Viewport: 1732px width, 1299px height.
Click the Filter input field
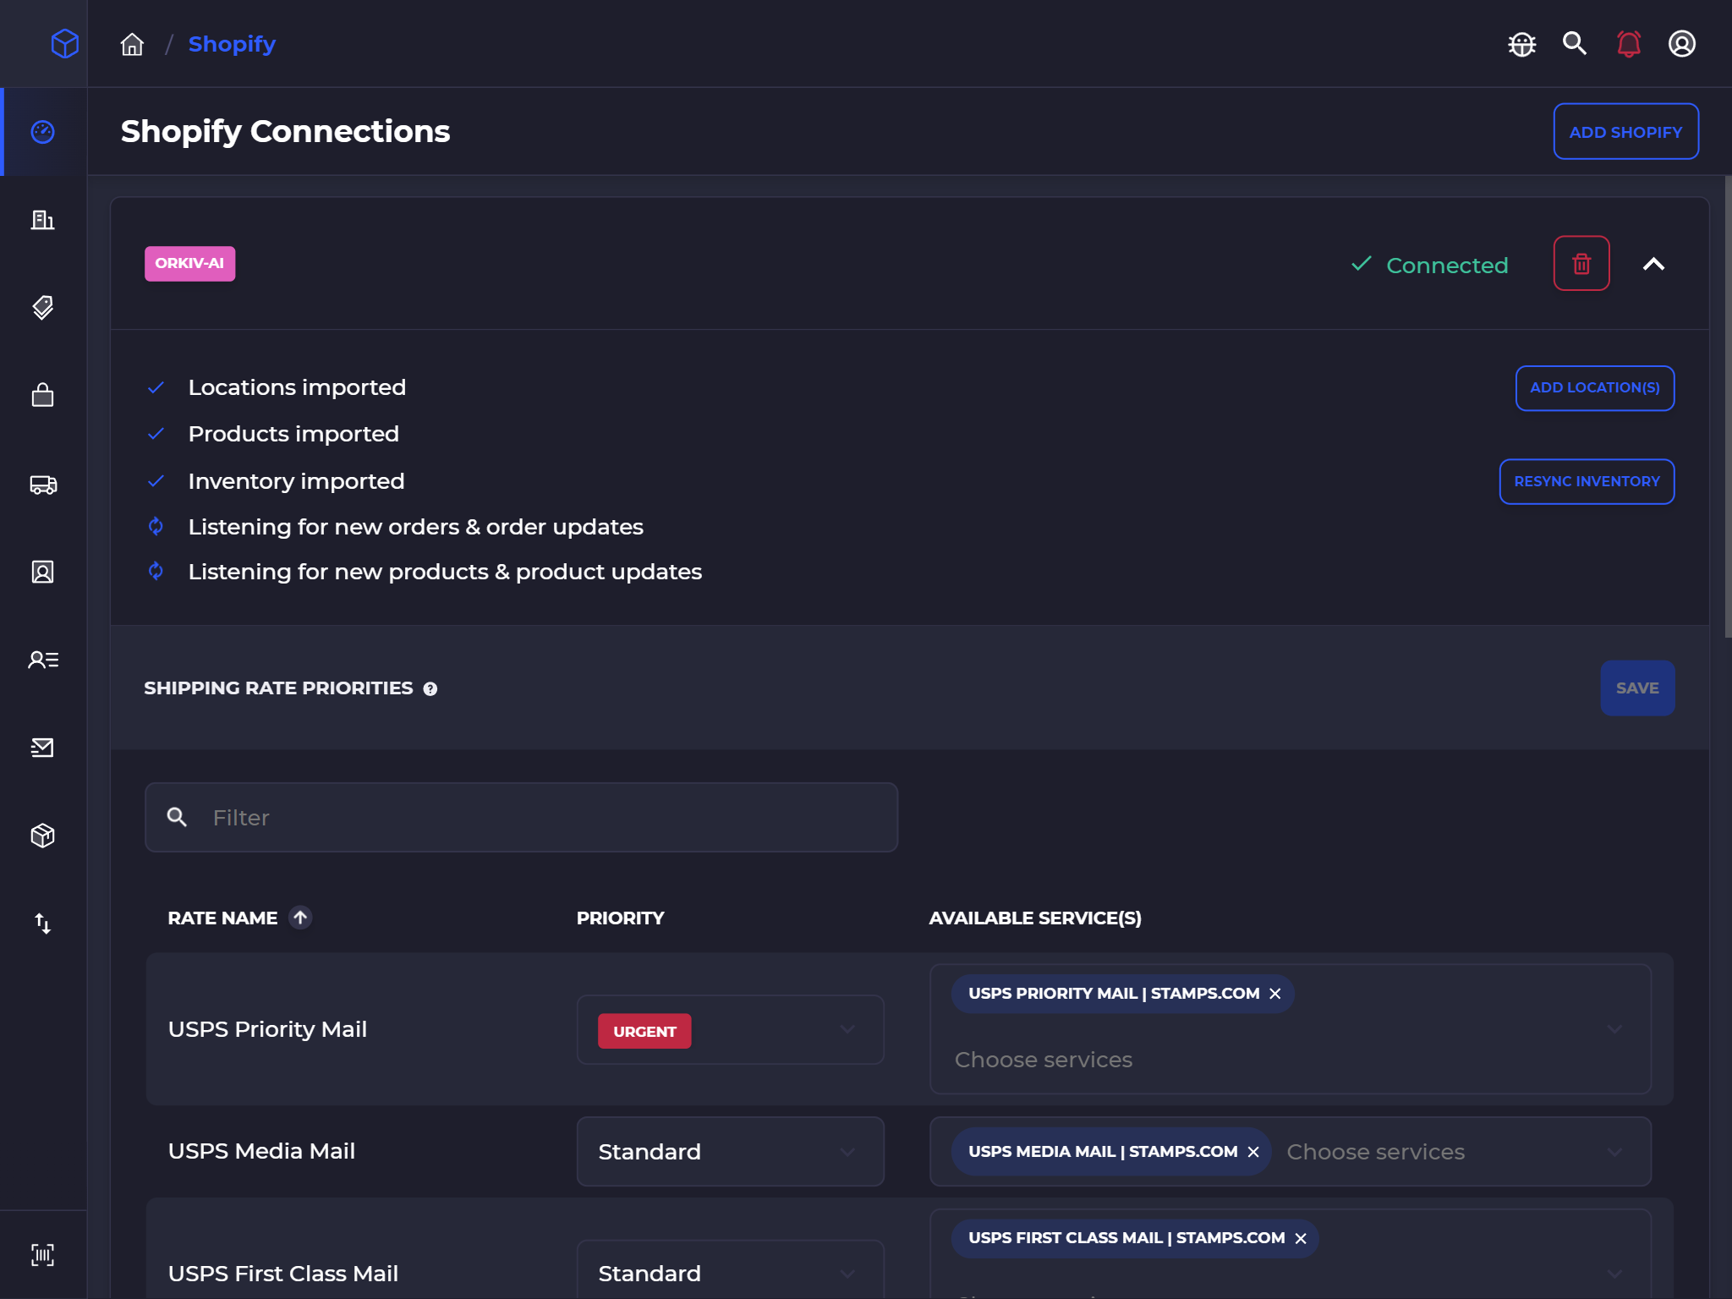(x=521, y=818)
